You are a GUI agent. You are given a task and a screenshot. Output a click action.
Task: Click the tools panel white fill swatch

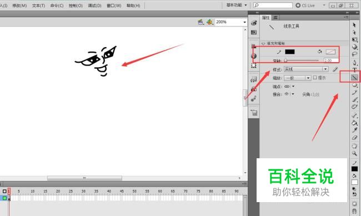[354, 182]
